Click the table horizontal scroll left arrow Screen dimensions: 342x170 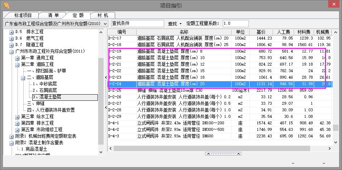click(110, 148)
